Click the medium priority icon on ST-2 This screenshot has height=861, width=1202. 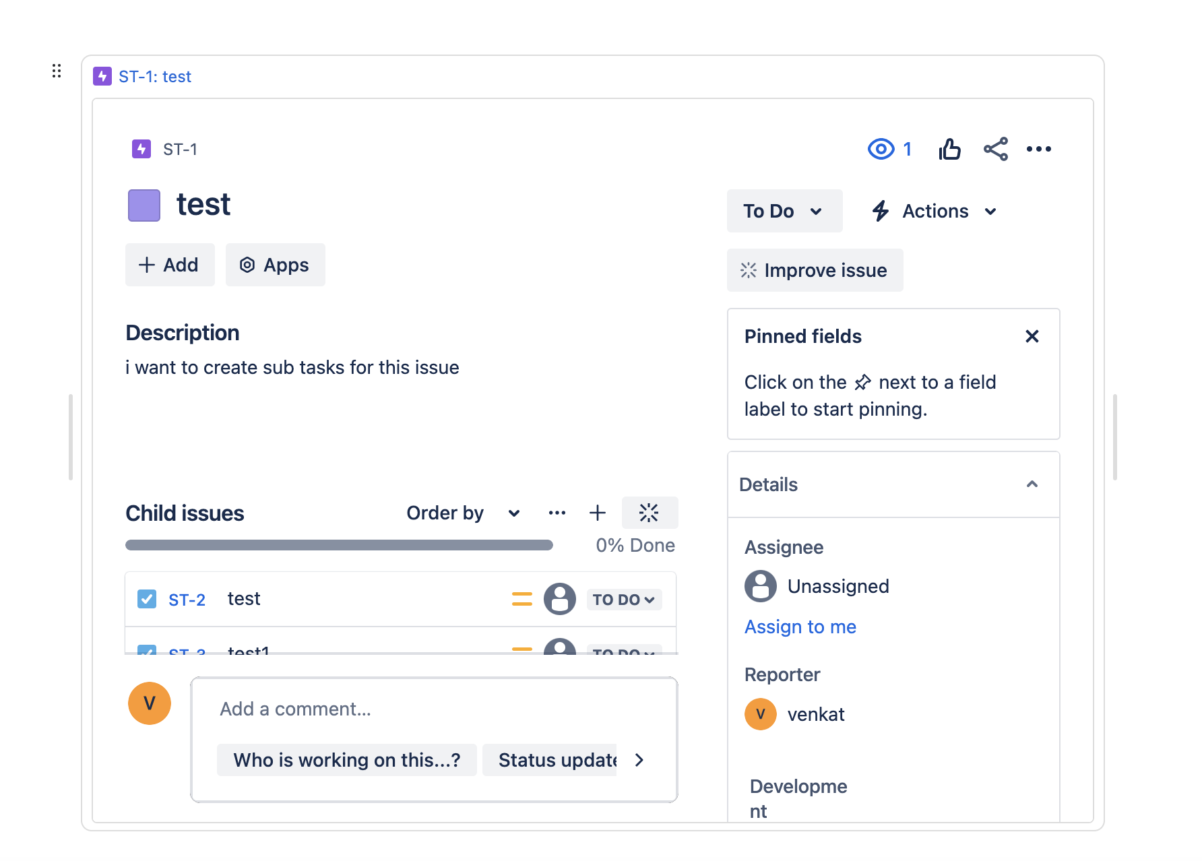coord(521,599)
